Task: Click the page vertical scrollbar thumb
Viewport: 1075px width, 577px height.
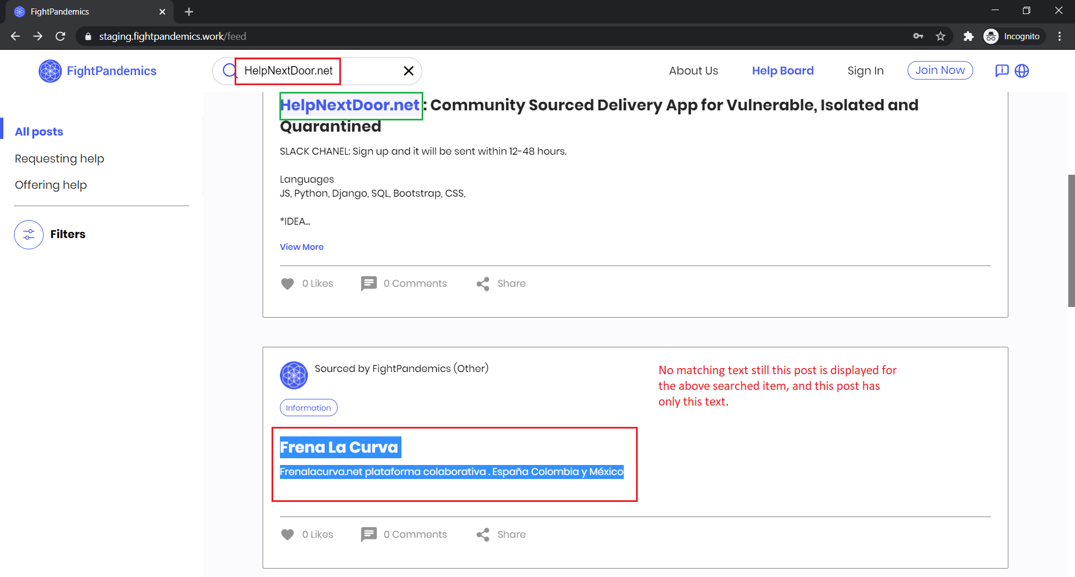Action: point(1071,241)
